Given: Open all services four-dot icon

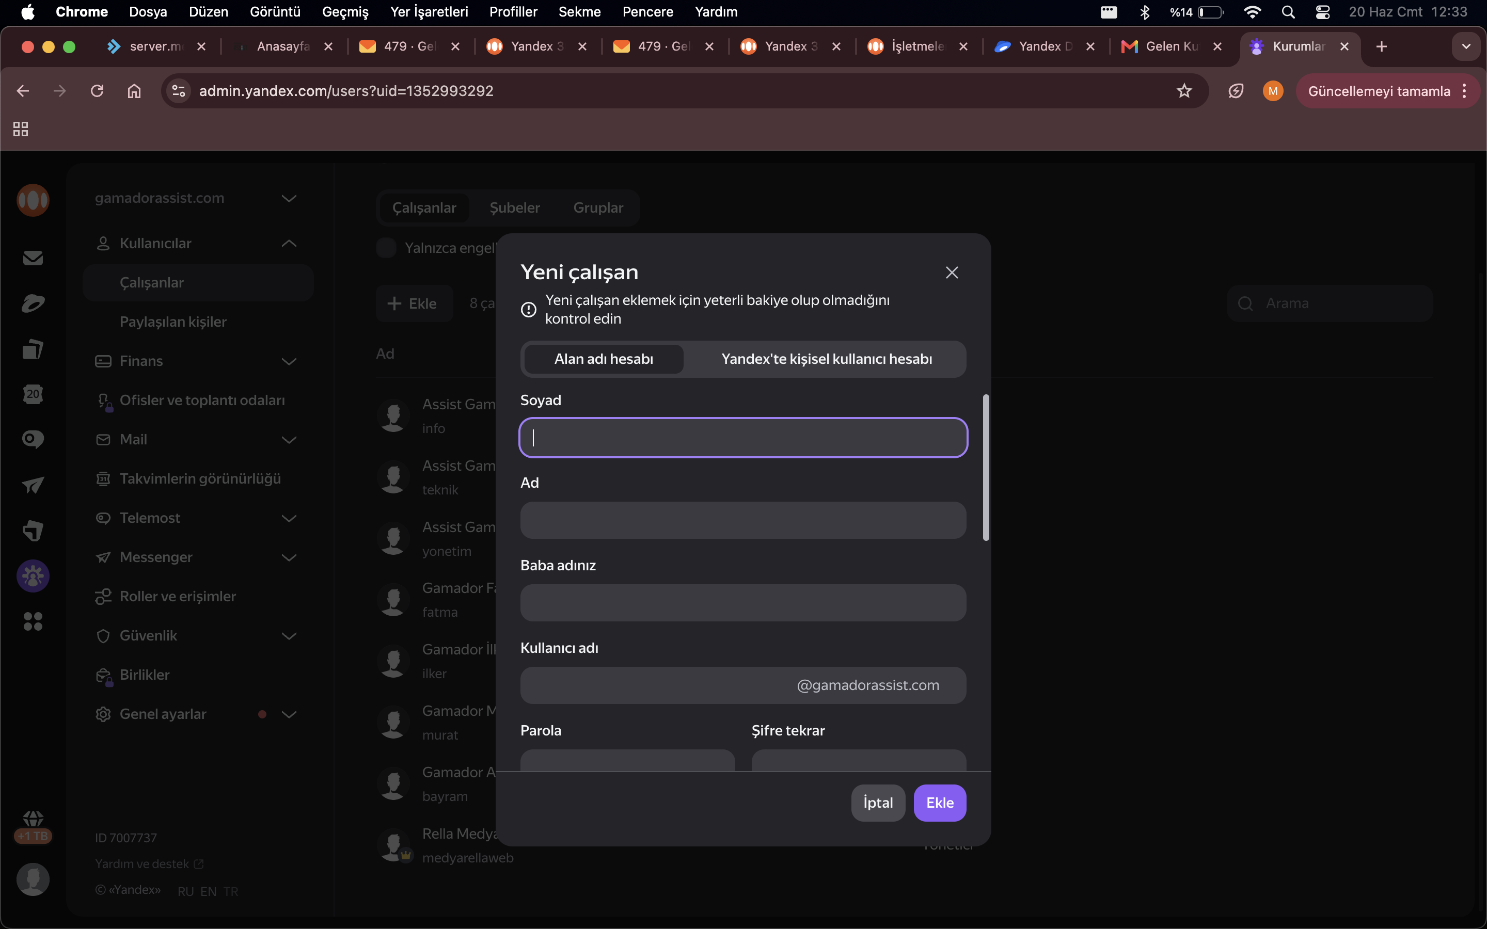Looking at the screenshot, I should [x=33, y=621].
